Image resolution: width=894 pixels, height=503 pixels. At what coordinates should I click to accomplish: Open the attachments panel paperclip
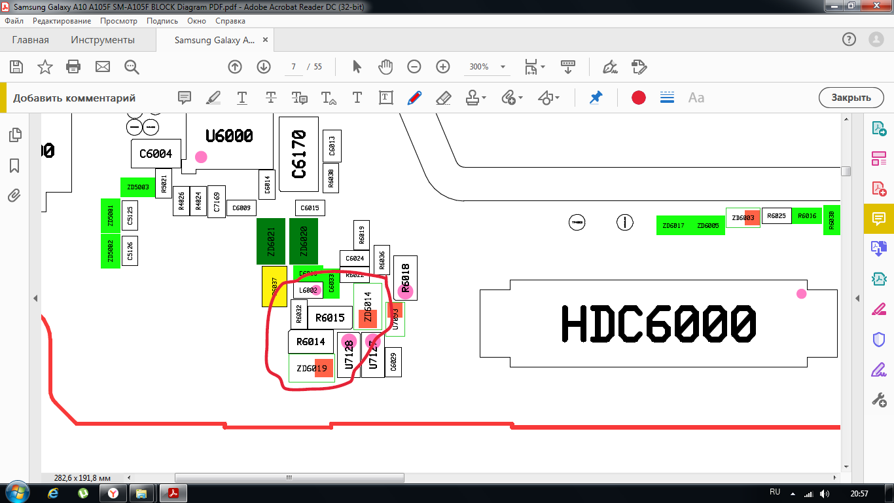[14, 195]
